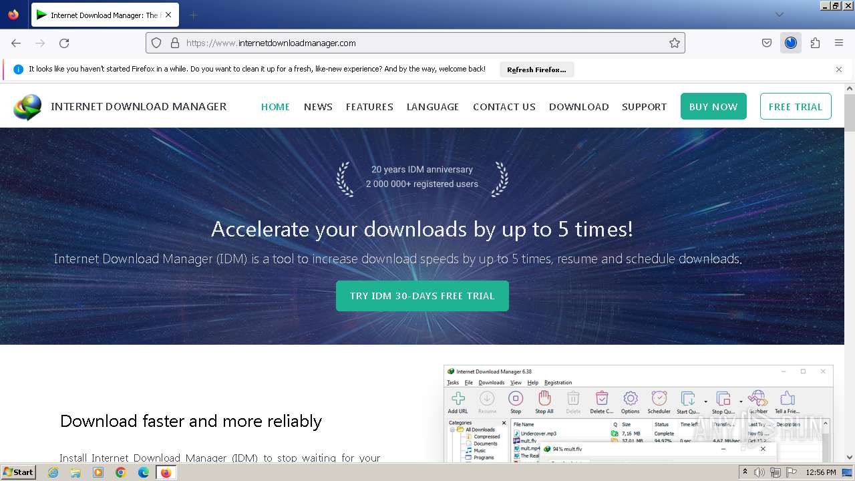Screen dimensions: 855x481
Task: Dismiss the refresh Firefox notification bar
Action: [839, 69]
